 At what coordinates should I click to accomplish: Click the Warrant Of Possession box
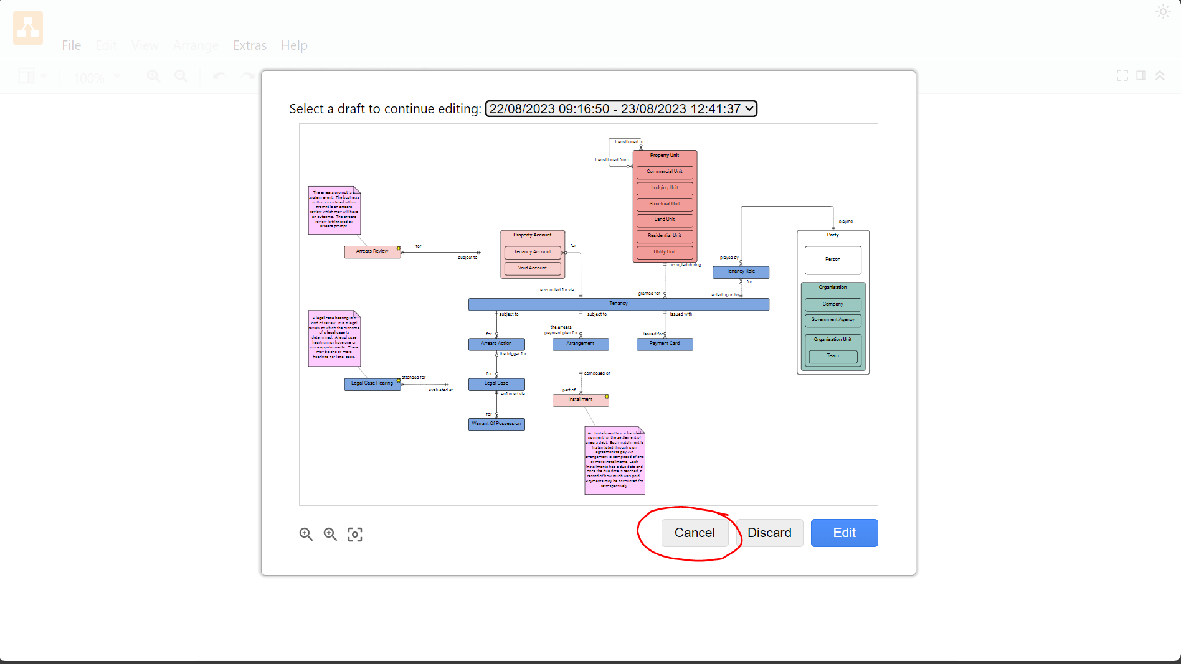coord(496,424)
